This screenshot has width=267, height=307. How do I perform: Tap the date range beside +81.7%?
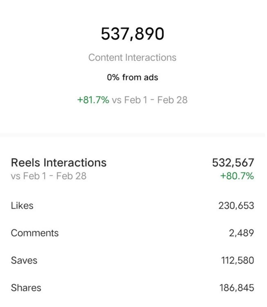pyautogui.click(x=150, y=100)
